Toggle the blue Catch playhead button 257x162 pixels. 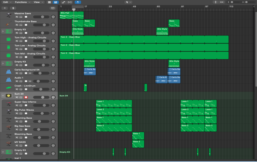[x=78, y=2]
